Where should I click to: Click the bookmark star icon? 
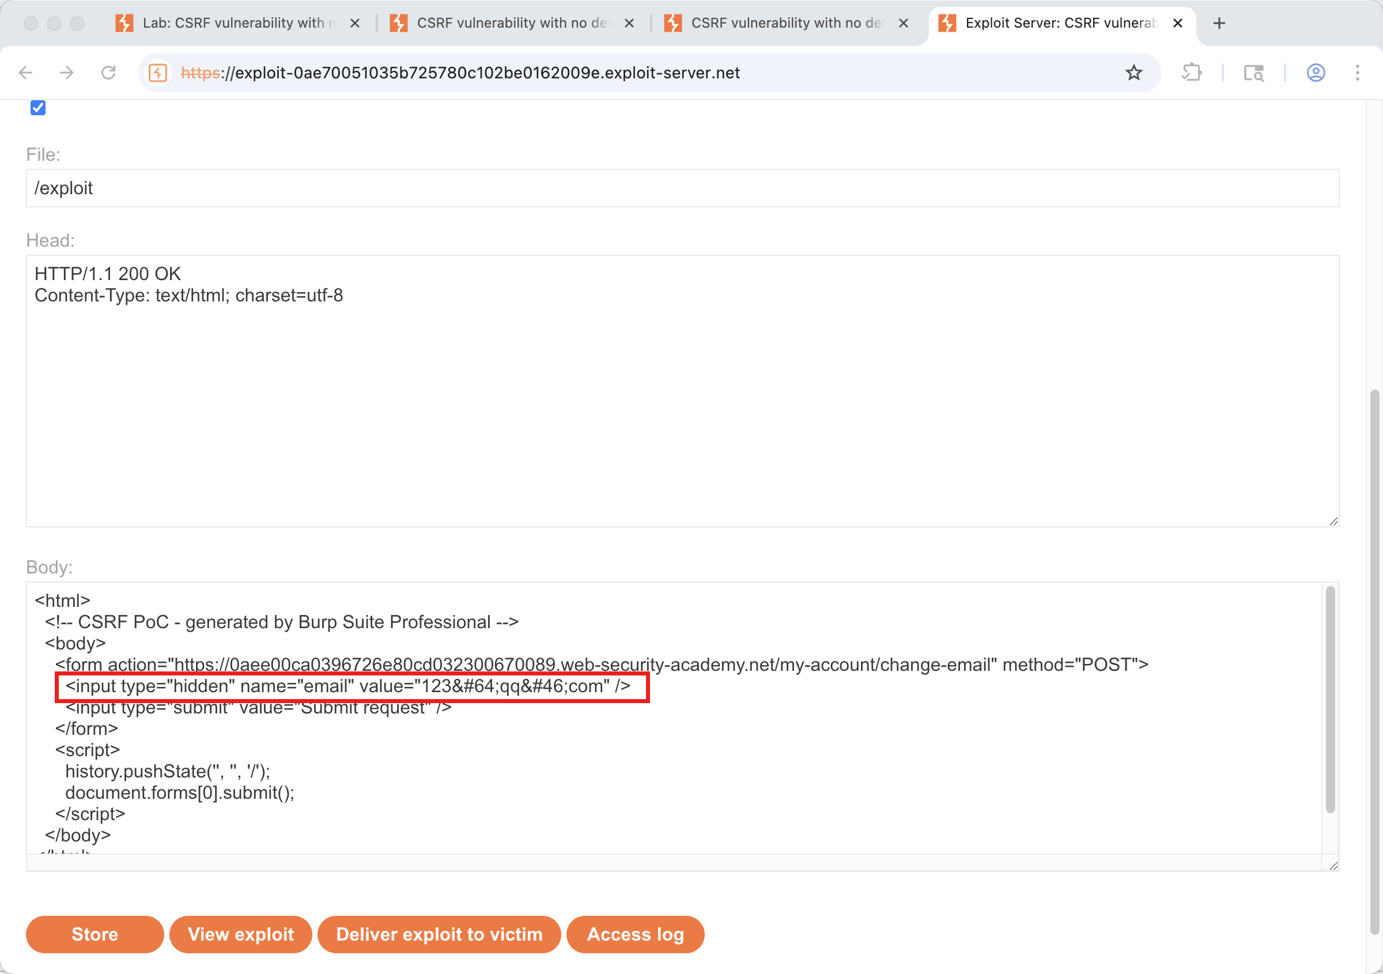(x=1133, y=73)
